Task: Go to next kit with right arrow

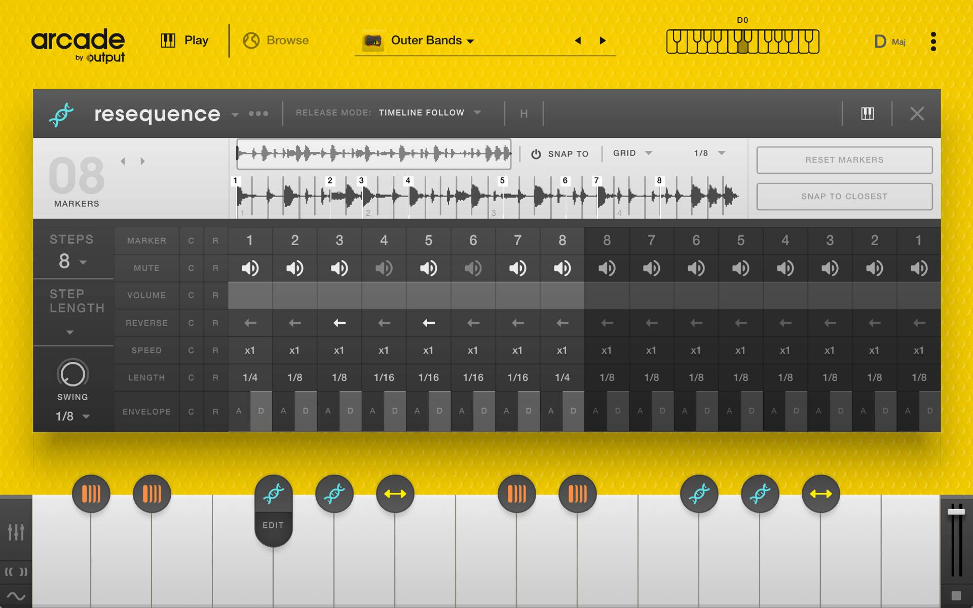Action: pyautogui.click(x=603, y=41)
